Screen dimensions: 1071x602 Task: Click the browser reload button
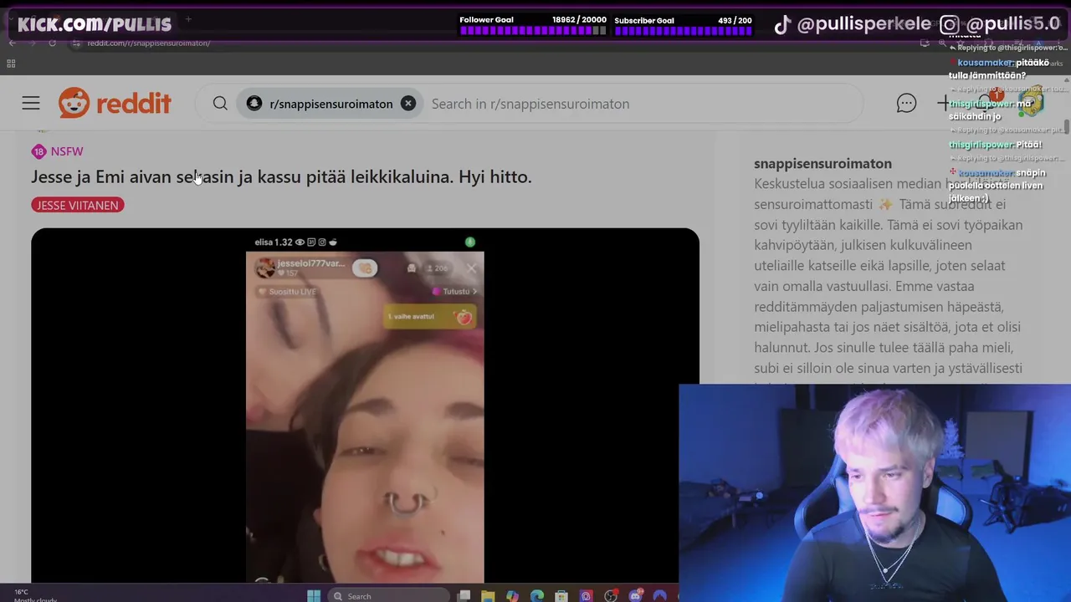pyautogui.click(x=52, y=43)
